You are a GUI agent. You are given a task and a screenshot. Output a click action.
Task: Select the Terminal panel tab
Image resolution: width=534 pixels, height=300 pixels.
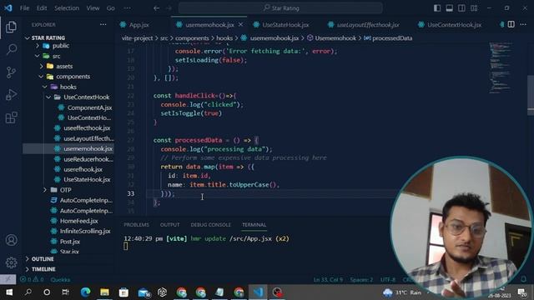pos(254,225)
